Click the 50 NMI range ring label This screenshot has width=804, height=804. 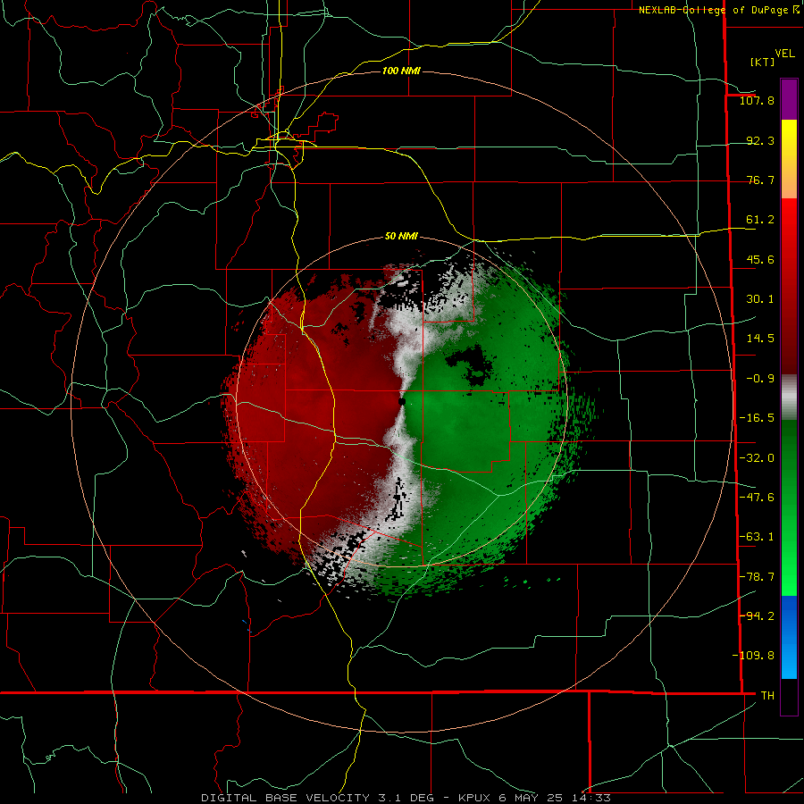401,237
